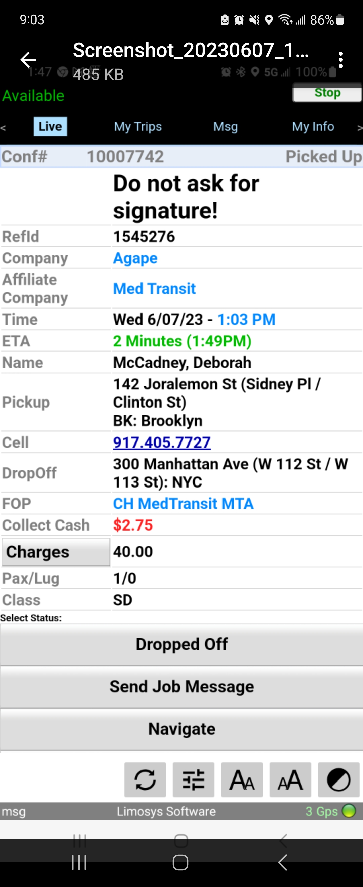The image size is (363, 887).
Task: Open the recent apps navigation button
Action: point(79,862)
